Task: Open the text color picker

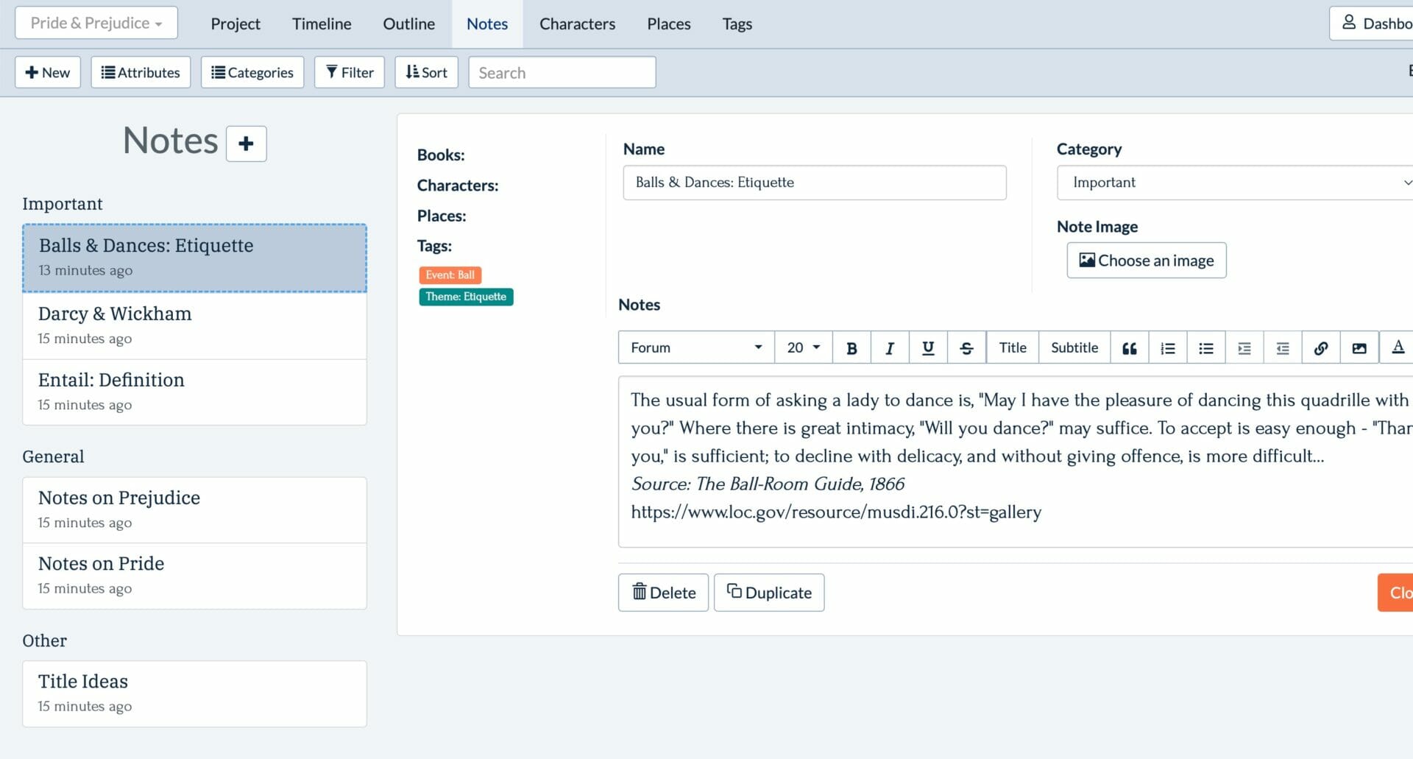Action: point(1398,348)
